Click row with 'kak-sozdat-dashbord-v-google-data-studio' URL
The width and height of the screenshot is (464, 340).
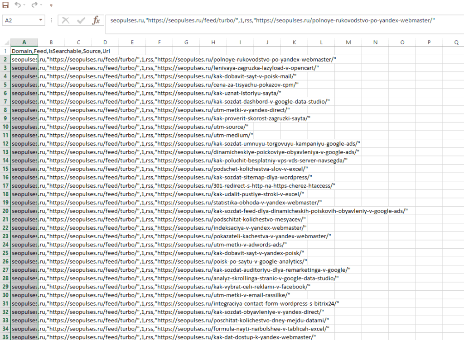tap(171, 102)
